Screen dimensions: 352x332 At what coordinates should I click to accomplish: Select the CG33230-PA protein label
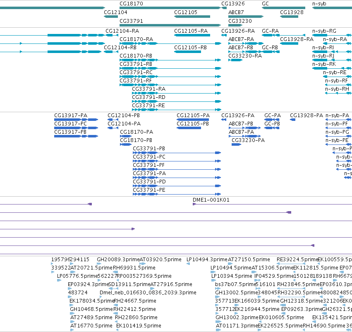tap(248, 140)
